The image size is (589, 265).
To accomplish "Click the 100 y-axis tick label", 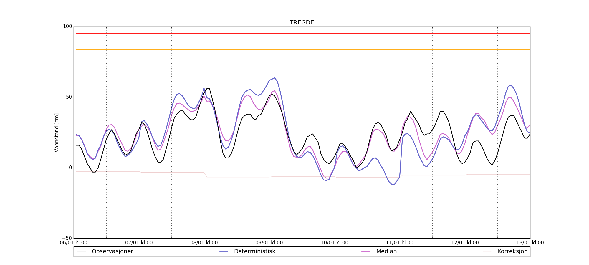I will (67, 26).
